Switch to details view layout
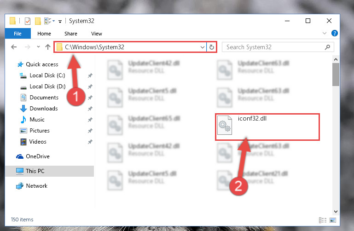The image size is (354, 231). (323, 220)
